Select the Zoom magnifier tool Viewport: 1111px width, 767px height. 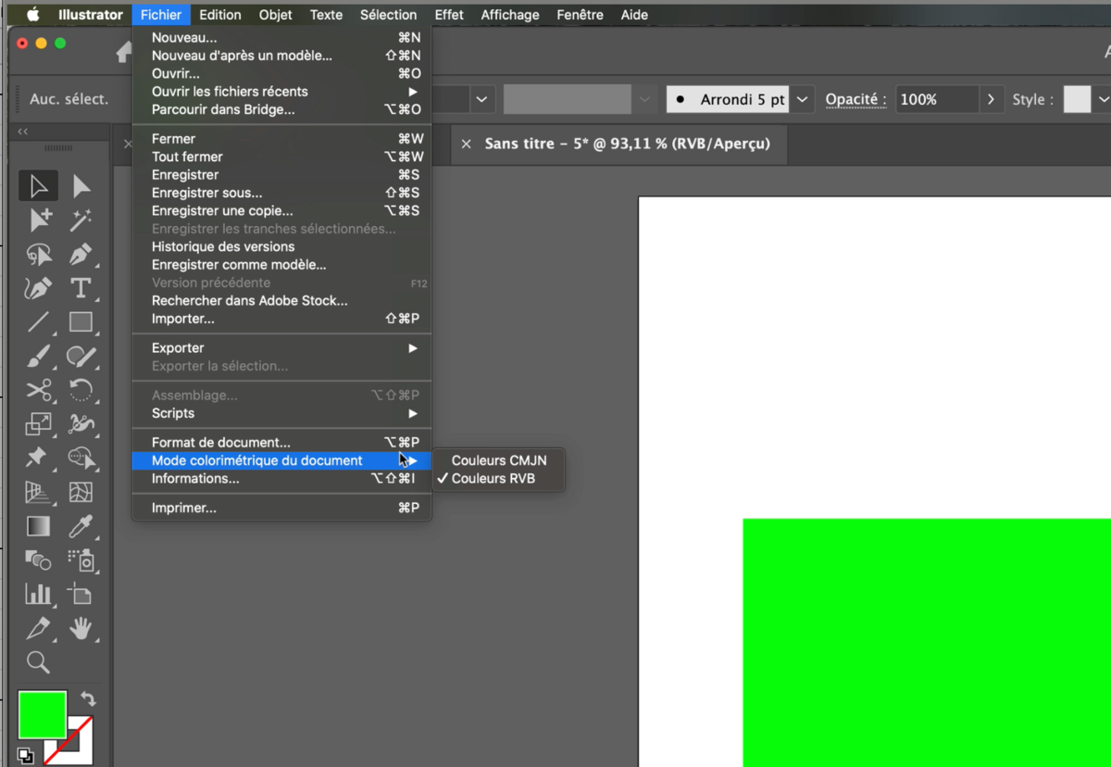point(38,661)
